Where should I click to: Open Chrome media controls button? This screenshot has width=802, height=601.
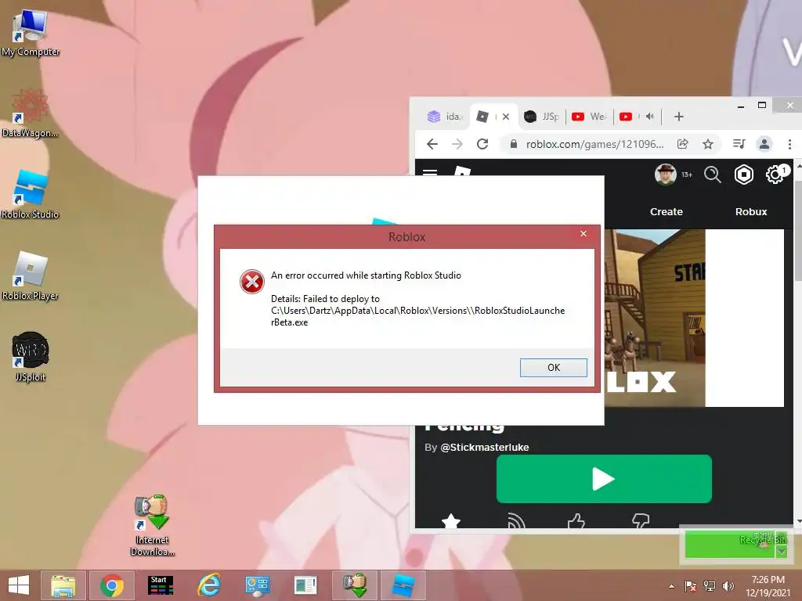739,144
